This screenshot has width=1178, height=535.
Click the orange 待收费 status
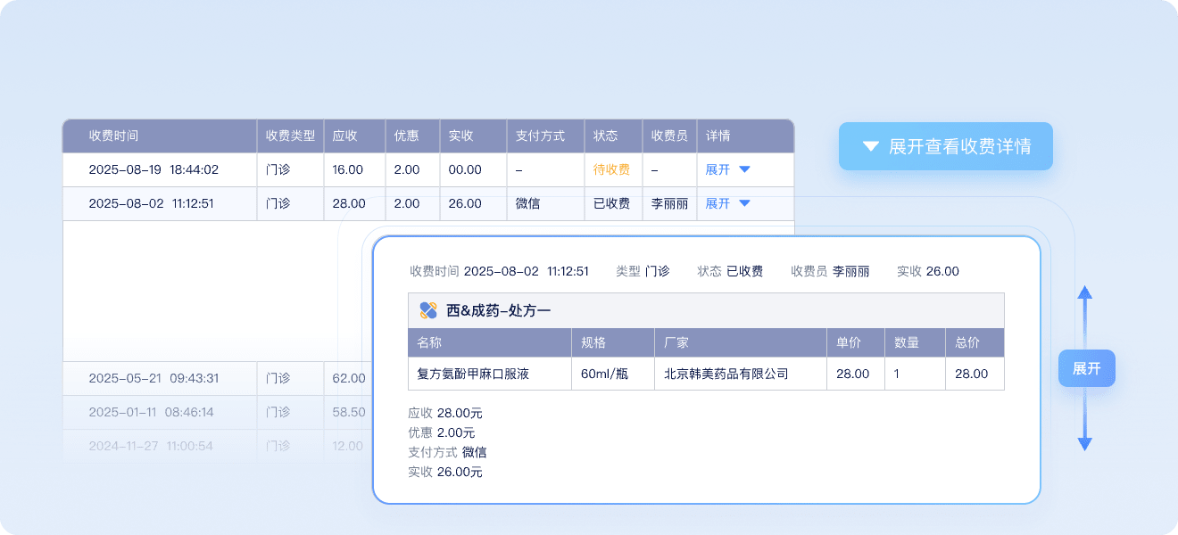[x=611, y=169]
